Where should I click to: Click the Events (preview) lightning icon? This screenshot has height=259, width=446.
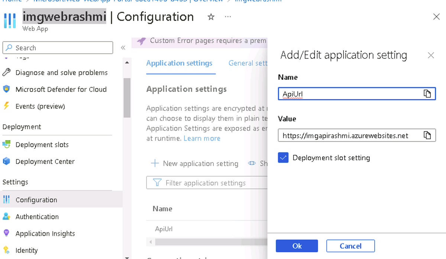[x=6, y=106]
